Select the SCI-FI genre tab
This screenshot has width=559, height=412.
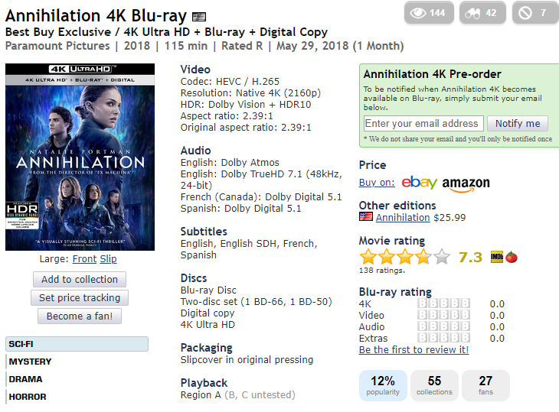(77, 344)
